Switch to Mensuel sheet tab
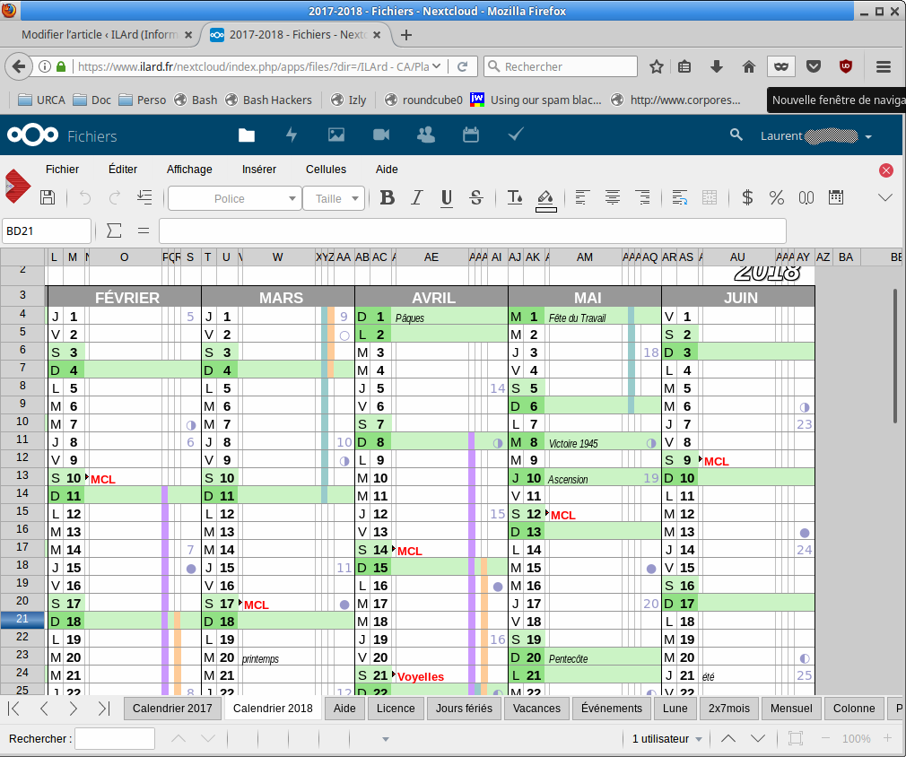 791,709
